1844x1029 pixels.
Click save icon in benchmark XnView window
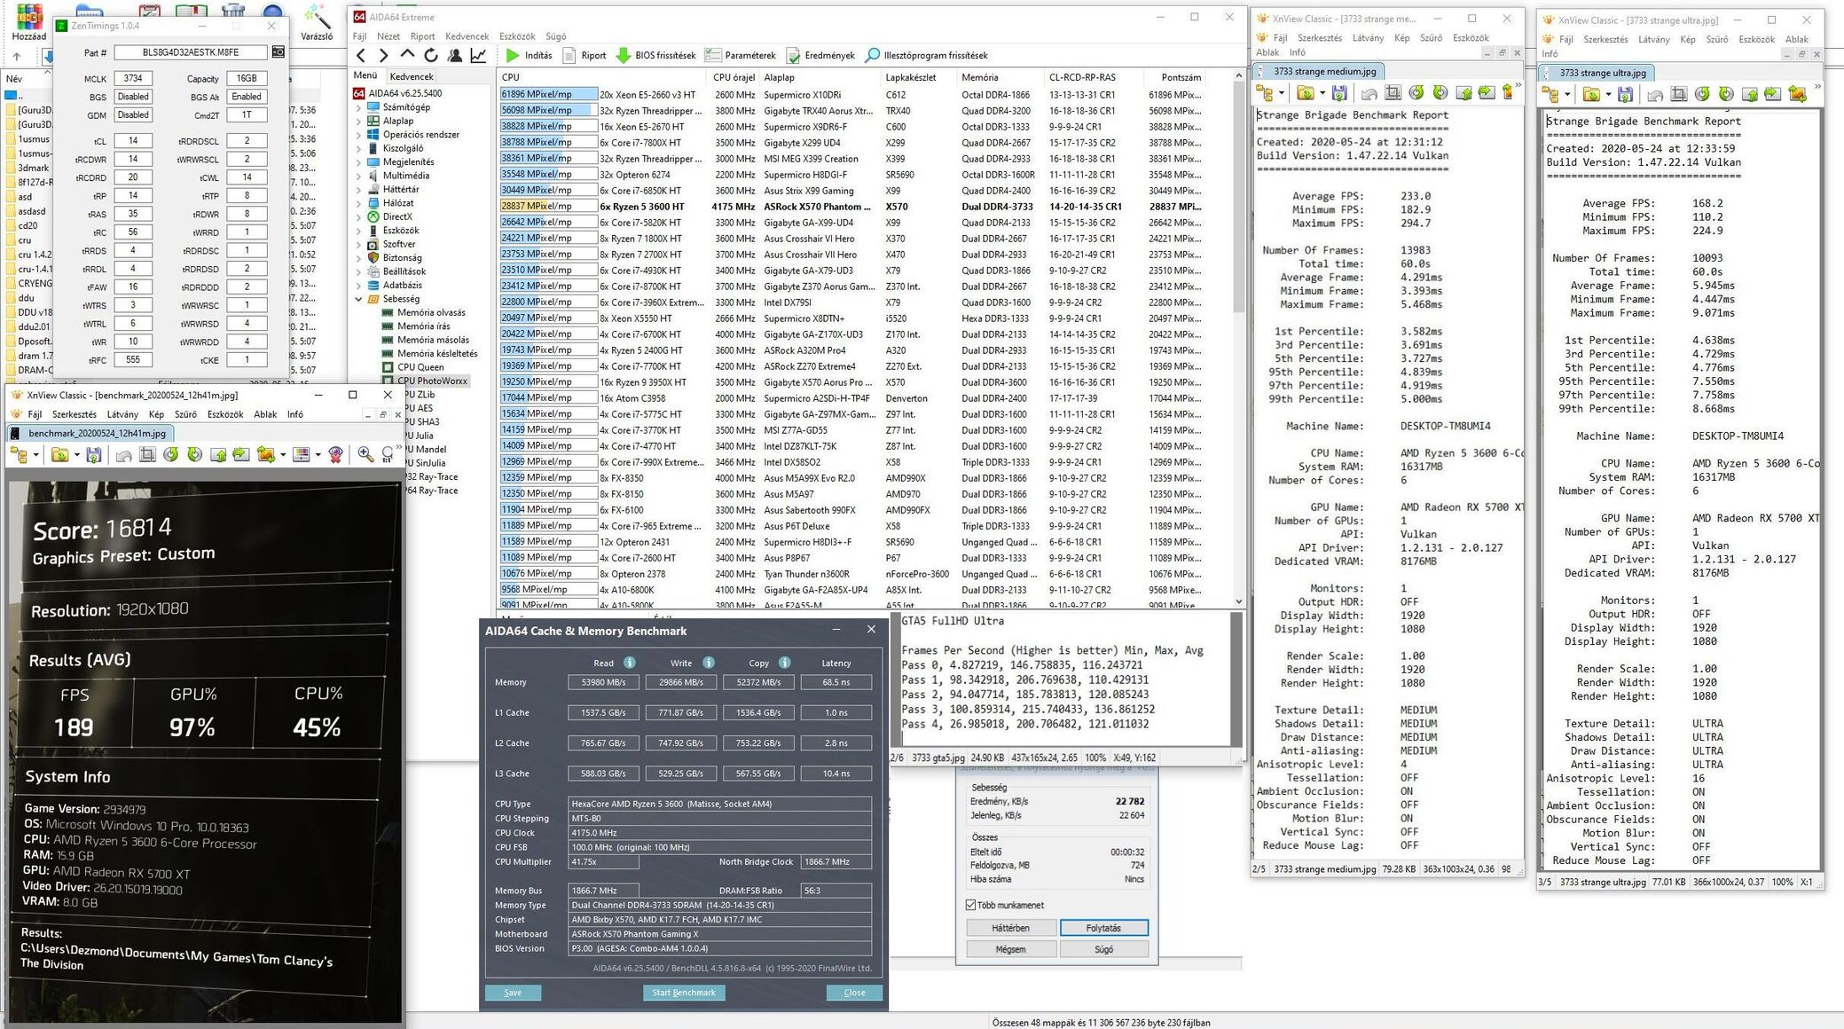click(x=94, y=455)
